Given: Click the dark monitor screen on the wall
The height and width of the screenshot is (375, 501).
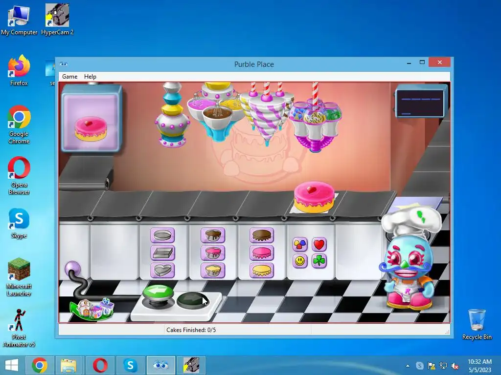Looking at the screenshot, I should coord(420,103).
